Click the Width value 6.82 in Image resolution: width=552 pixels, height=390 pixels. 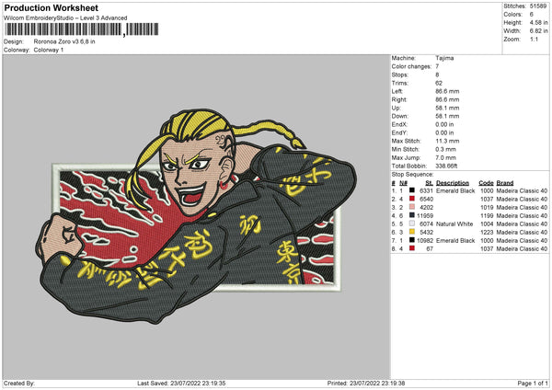538,31
